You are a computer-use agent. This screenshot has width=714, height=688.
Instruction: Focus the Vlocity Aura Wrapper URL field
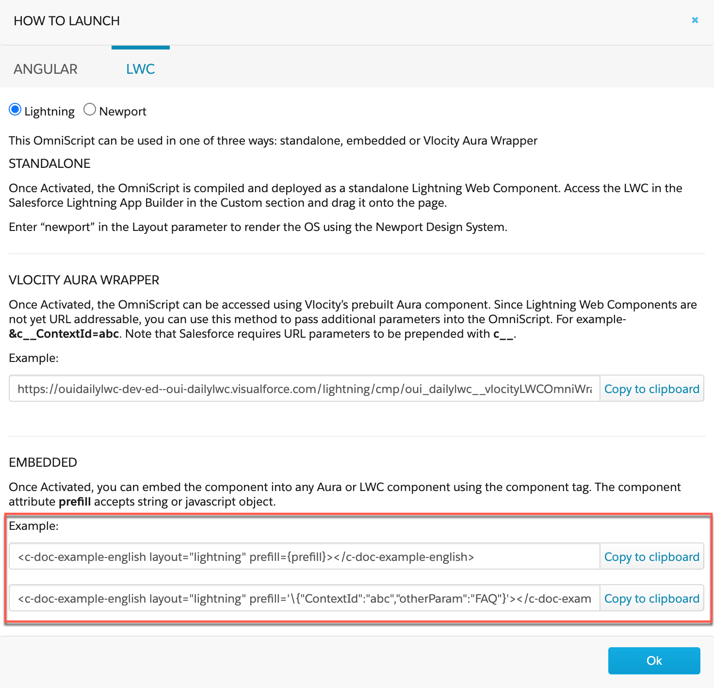[x=305, y=389]
